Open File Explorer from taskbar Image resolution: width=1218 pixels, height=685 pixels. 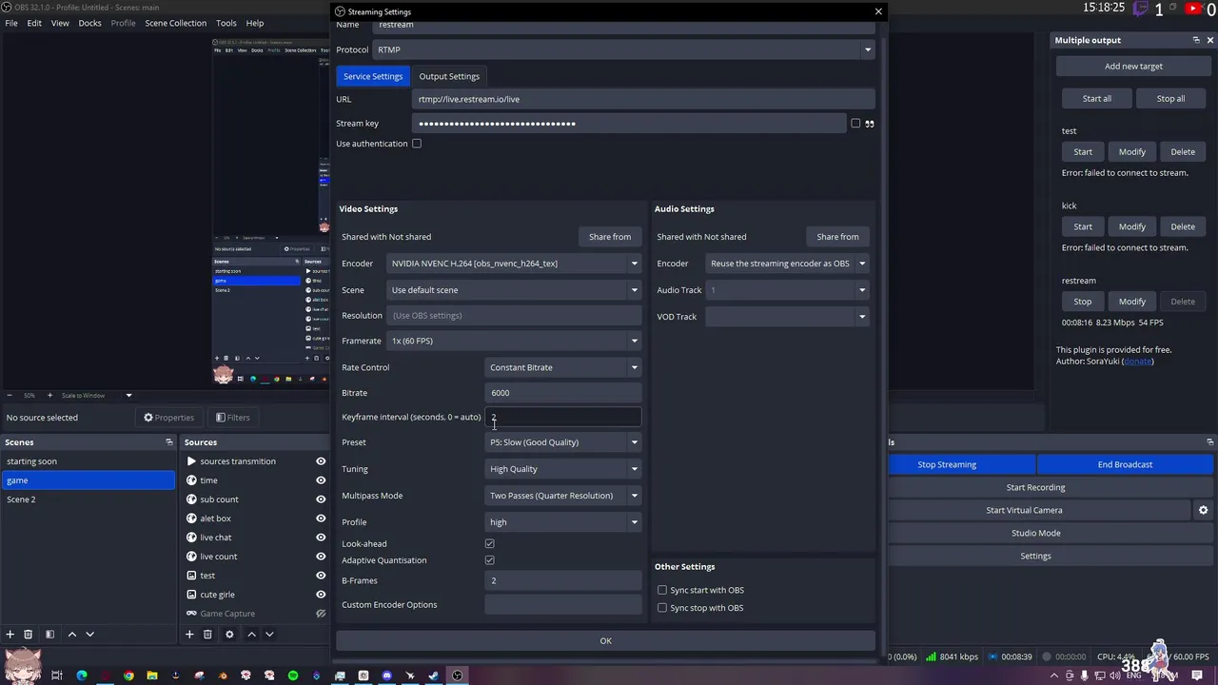click(x=151, y=675)
